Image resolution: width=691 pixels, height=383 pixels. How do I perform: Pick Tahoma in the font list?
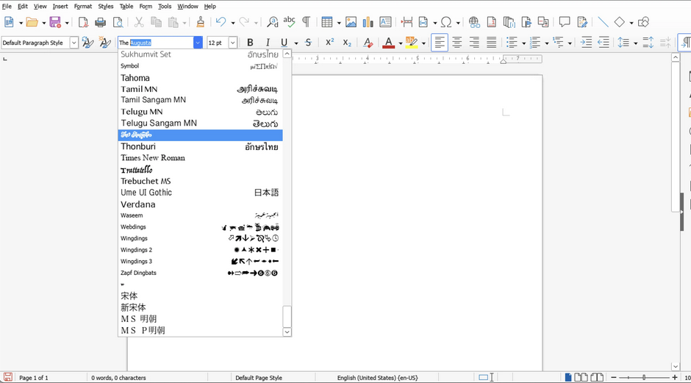point(200,78)
